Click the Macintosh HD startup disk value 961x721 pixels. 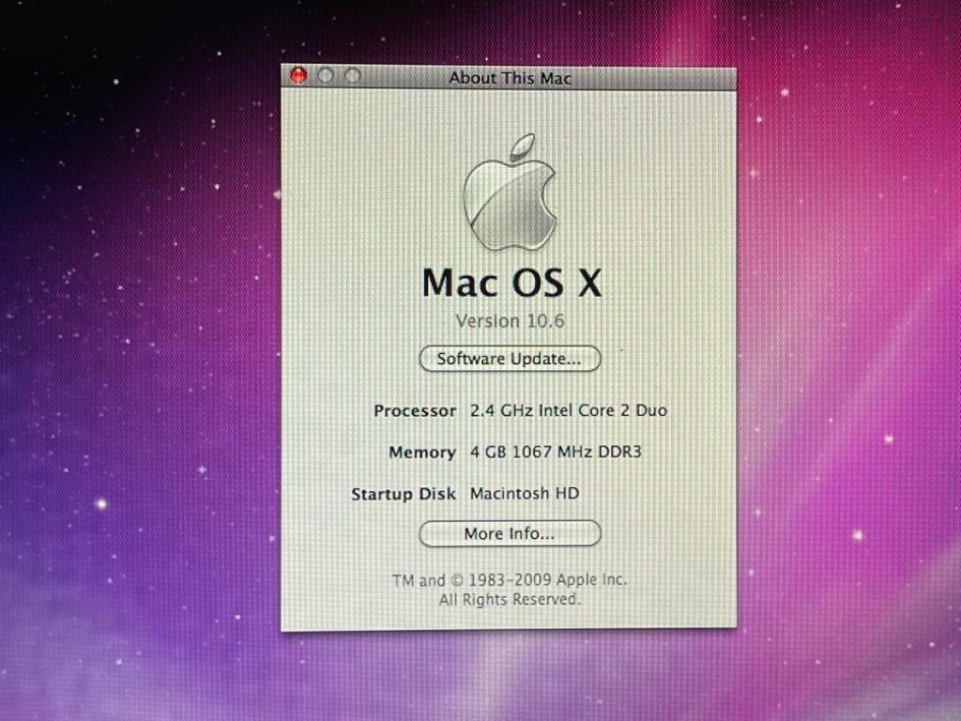click(524, 493)
